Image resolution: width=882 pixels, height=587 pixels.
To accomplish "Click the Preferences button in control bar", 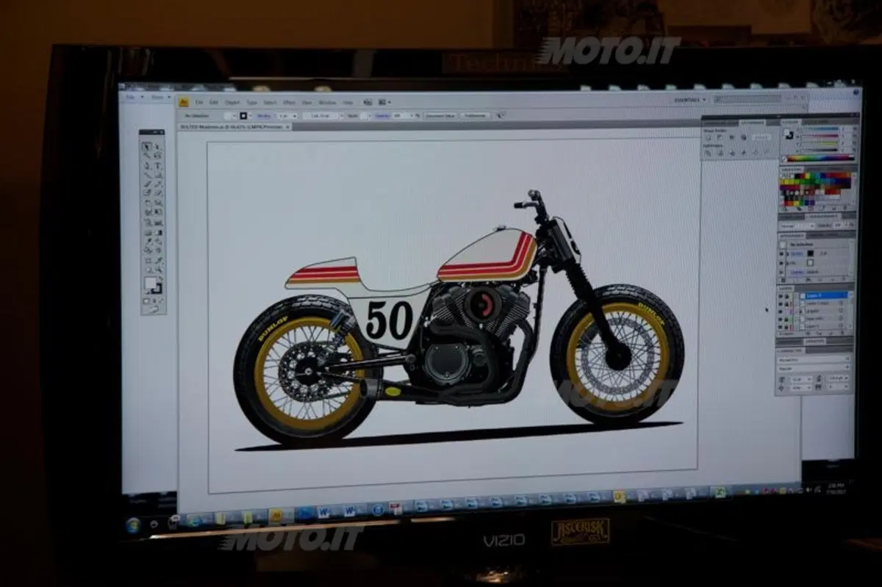I will [x=475, y=116].
